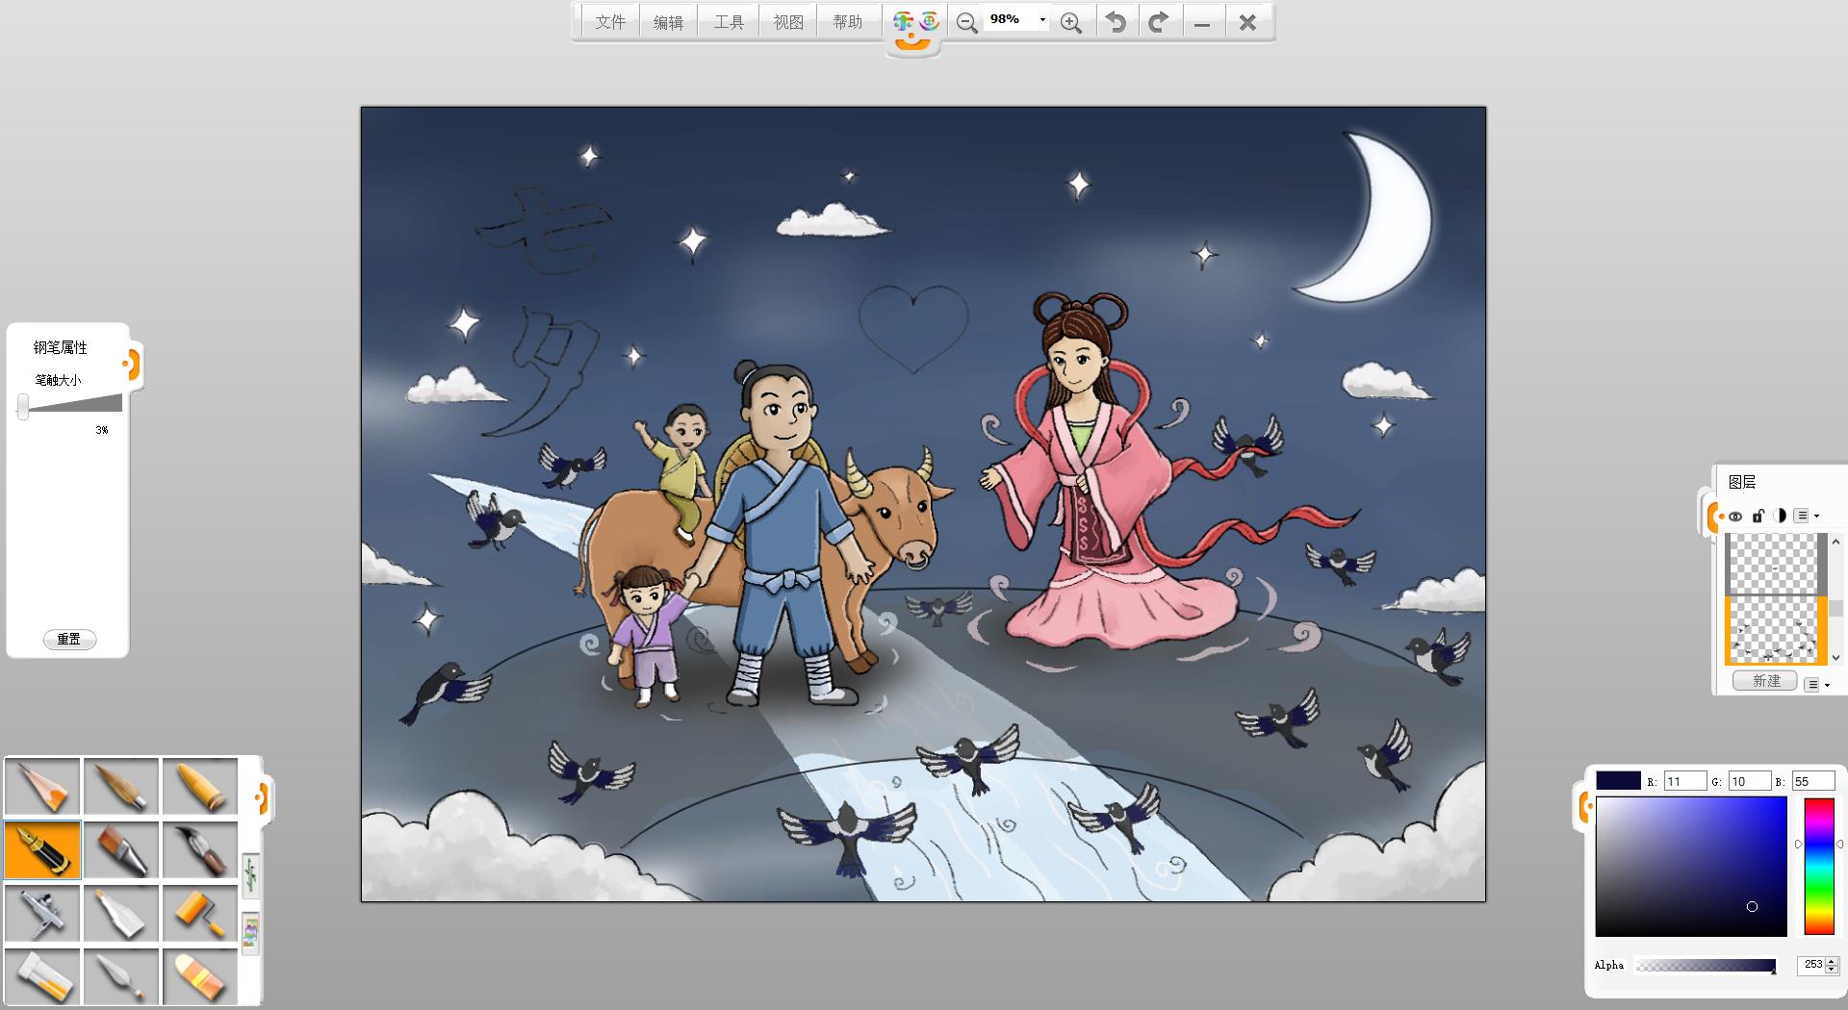Viewport: 1848px width, 1010px height.
Task: Click the rainbow hue strip
Action: tap(1818, 866)
